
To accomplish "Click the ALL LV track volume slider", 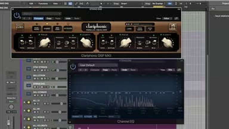I will 59,104.
